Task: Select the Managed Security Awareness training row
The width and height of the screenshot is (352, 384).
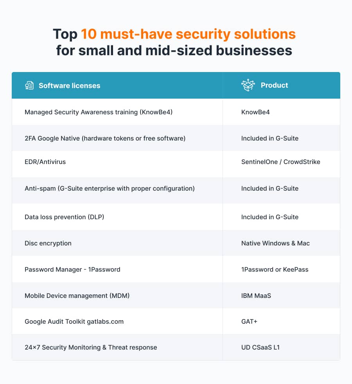Action: click(99, 112)
